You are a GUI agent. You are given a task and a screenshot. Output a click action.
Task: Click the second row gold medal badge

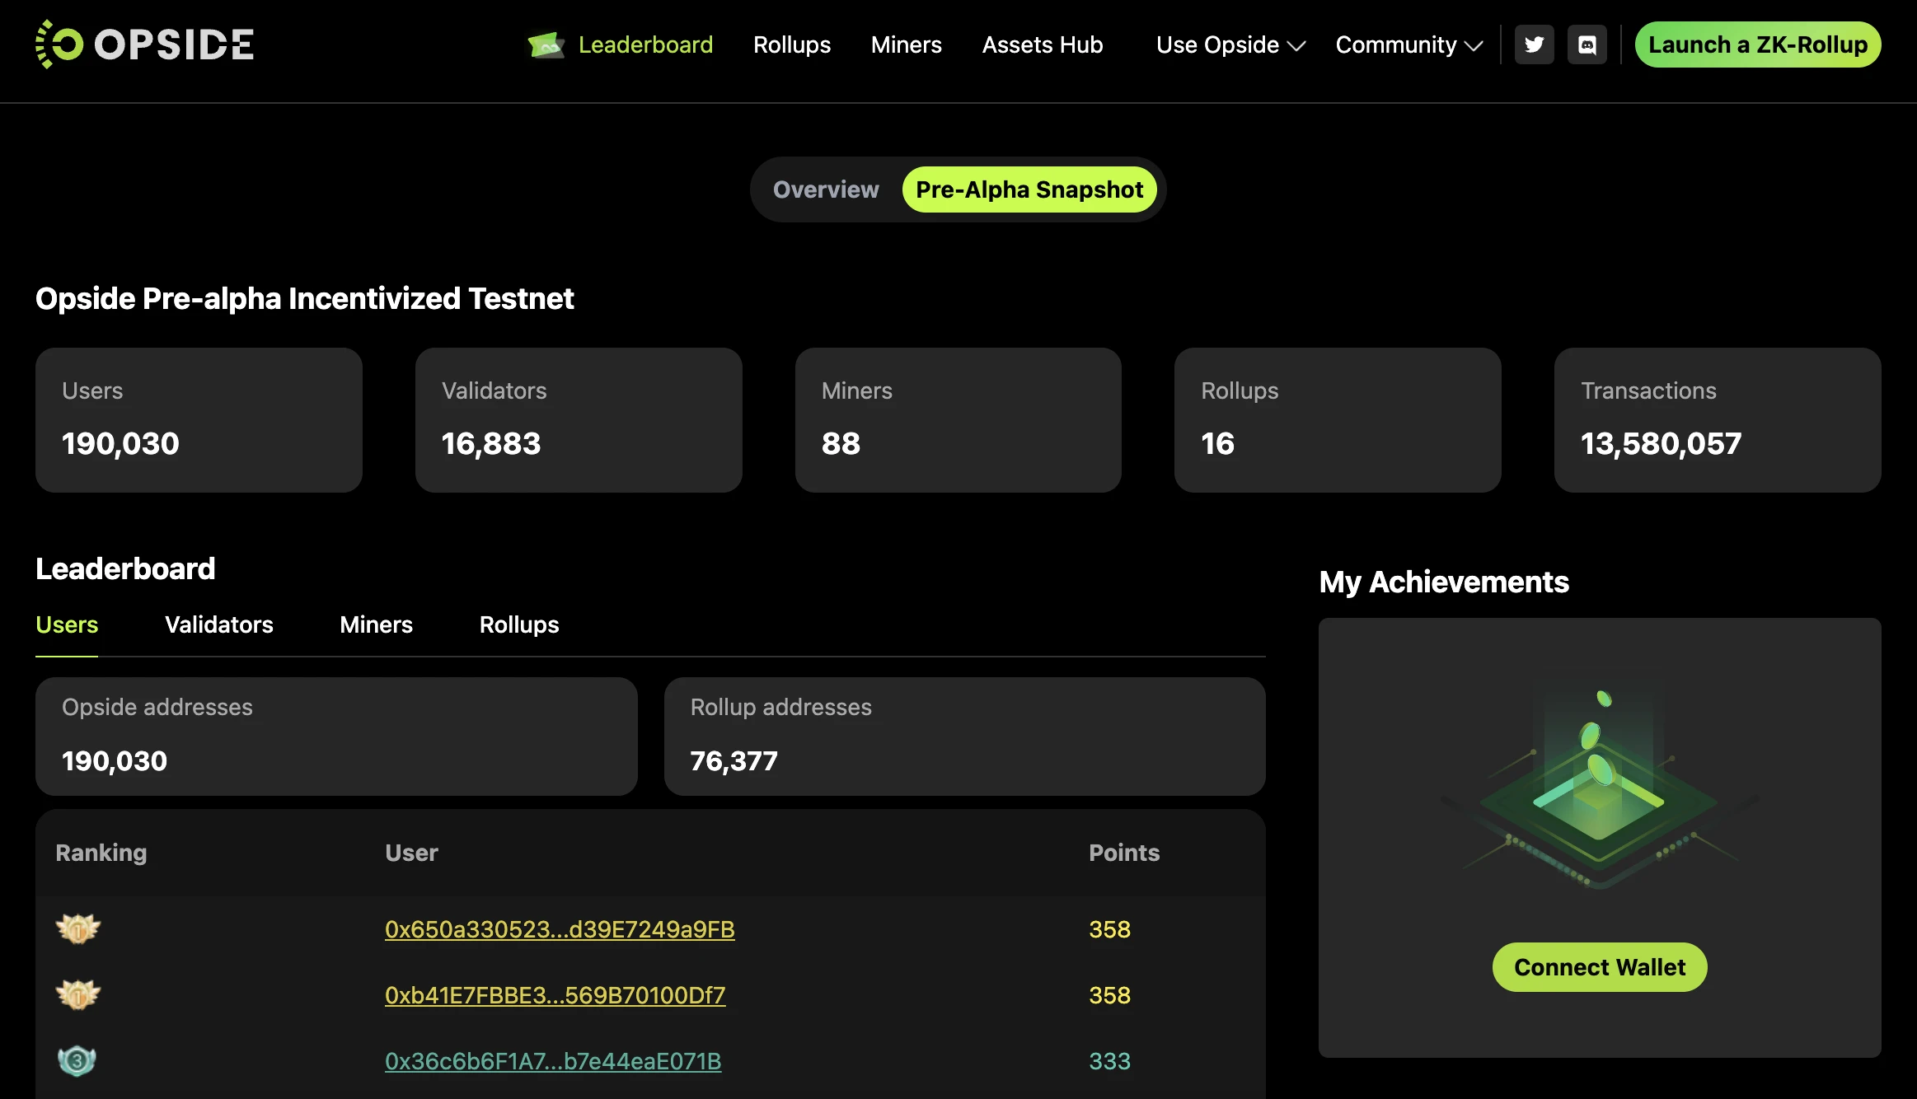(78, 994)
